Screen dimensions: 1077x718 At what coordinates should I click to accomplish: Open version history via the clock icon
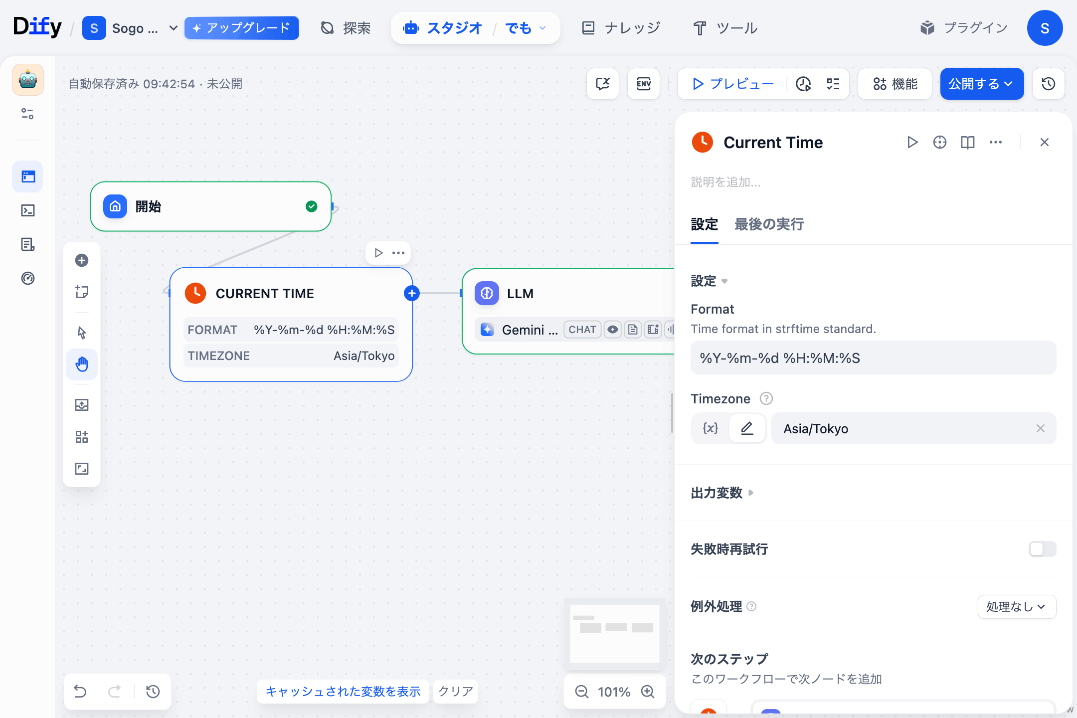pos(1048,84)
